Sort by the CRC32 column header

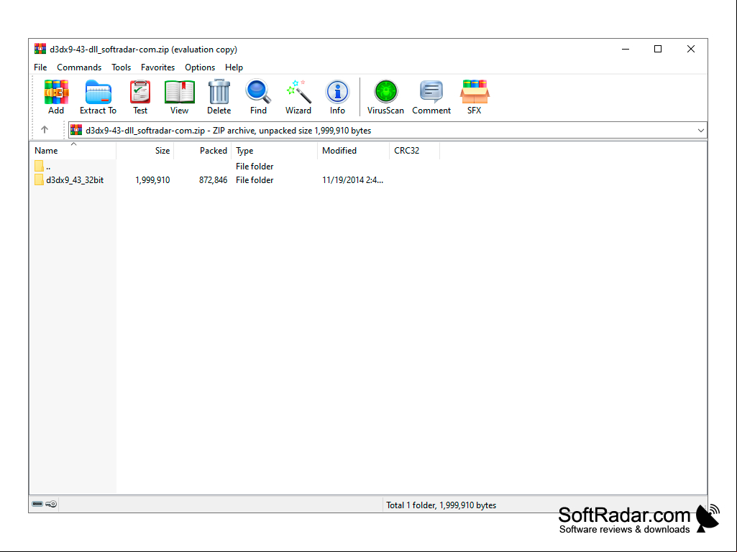tap(415, 151)
